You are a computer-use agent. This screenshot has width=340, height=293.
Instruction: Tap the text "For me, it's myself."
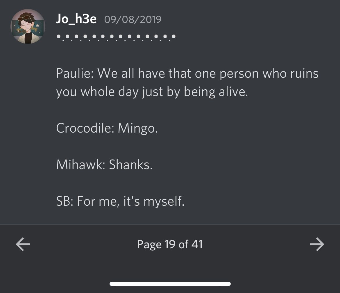(130, 201)
